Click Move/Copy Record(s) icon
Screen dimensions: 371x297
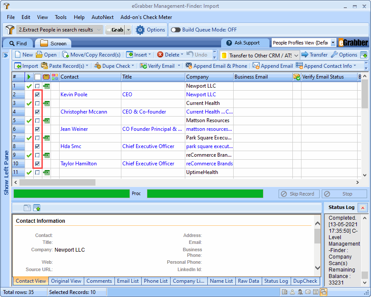65,55
